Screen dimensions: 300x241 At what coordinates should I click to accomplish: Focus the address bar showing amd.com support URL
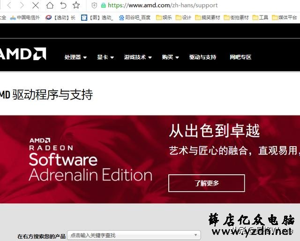click(163, 5)
